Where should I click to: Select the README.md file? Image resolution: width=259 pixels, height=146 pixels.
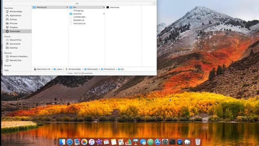[79, 20]
